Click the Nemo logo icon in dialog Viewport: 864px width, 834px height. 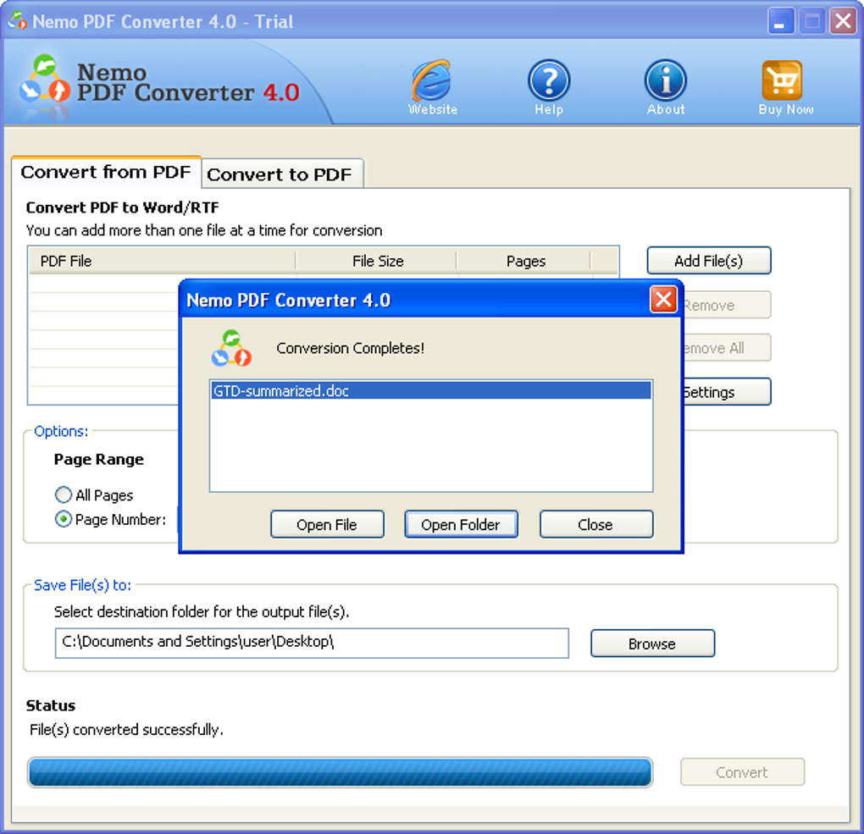[x=231, y=349]
